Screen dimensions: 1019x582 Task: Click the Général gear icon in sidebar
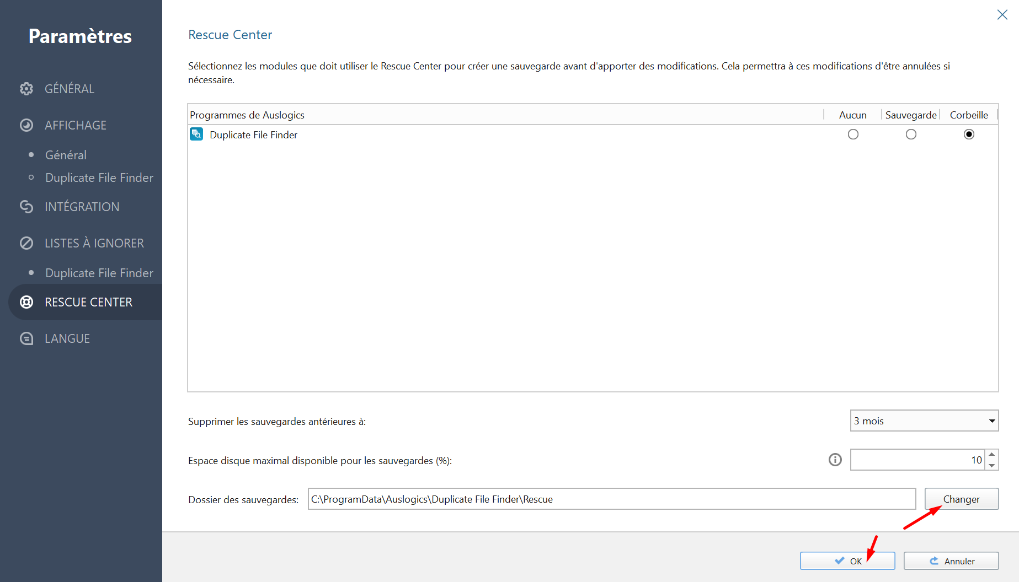[26, 89]
